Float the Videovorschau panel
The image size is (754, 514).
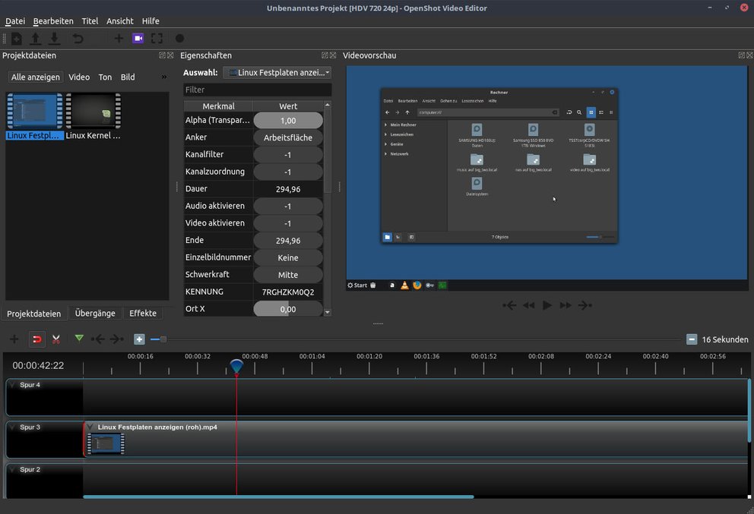tap(742, 55)
